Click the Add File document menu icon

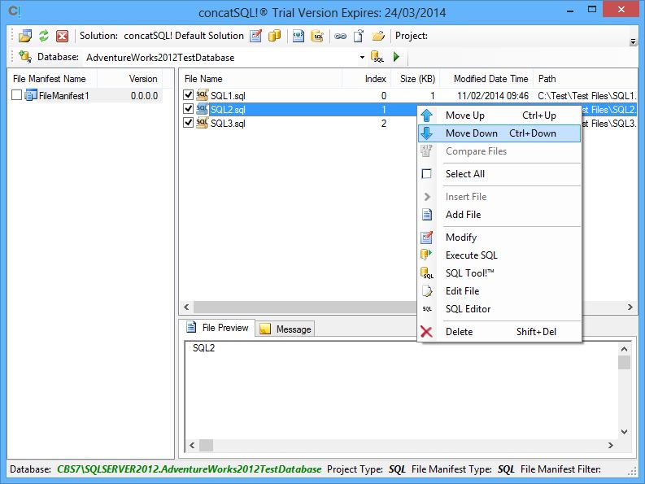tap(427, 215)
